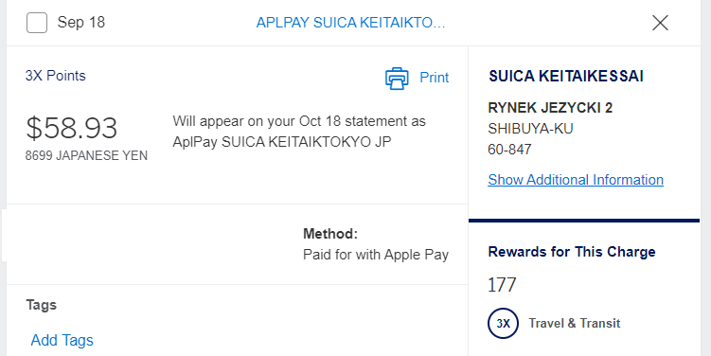Select the Travel & Transit reward category
Screen dimensions: 711x356
(574, 324)
